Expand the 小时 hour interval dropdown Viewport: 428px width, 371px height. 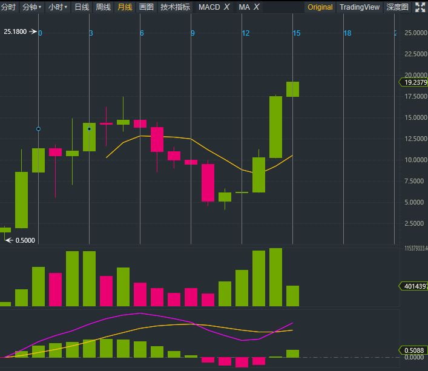[x=58, y=7]
